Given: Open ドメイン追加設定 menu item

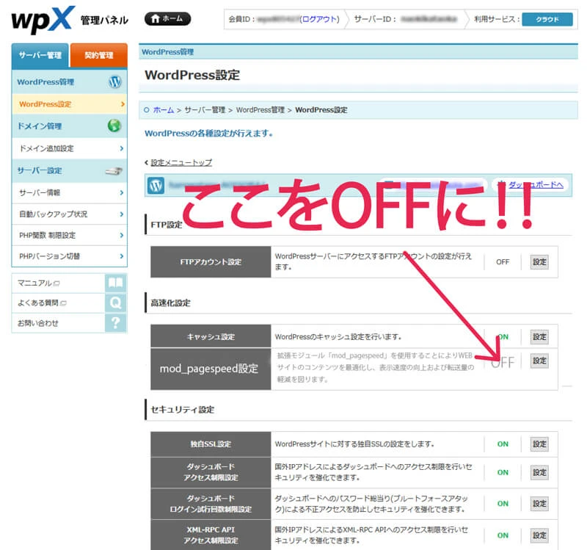Looking at the screenshot, I should pyautogui.click(x=70, y=148).
